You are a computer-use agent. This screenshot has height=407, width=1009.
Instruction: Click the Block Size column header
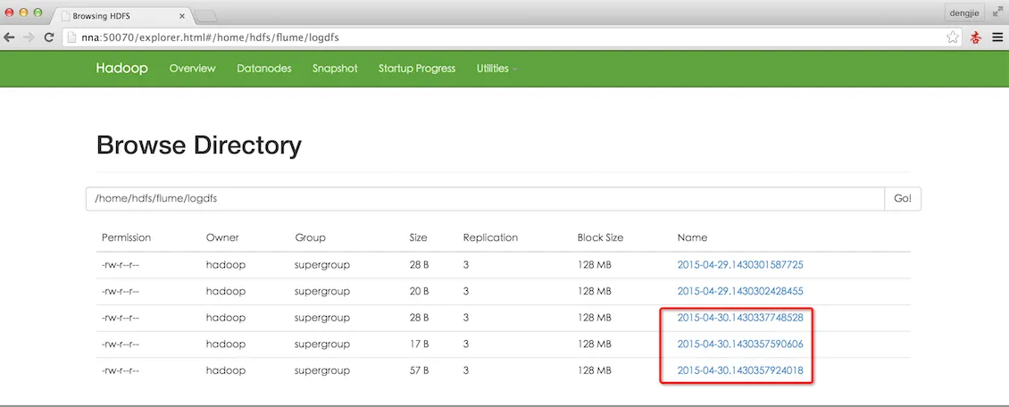click(x=600, y=237)
